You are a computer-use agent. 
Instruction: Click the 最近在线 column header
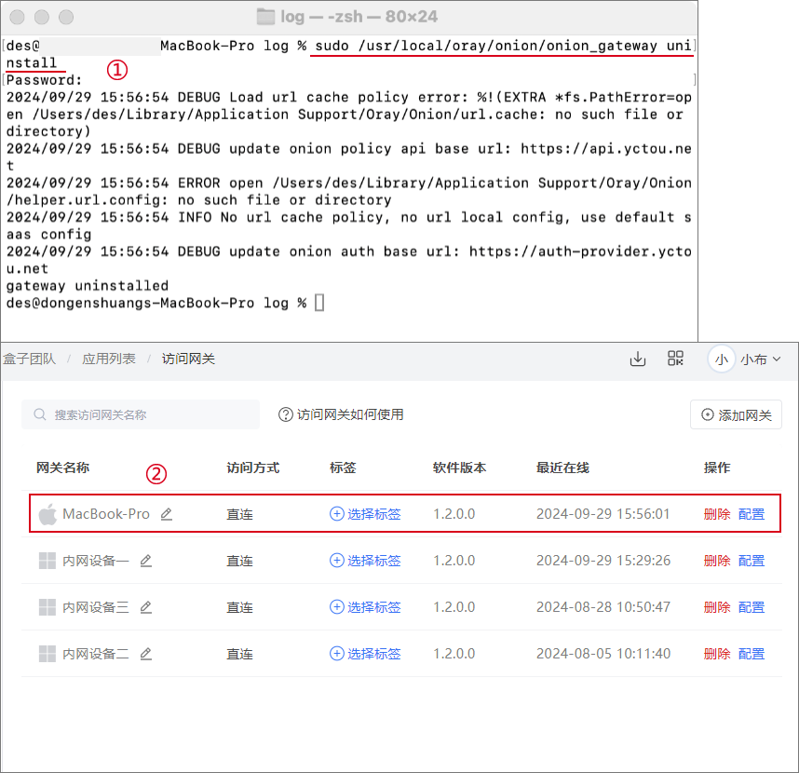[x=563, y=468]
